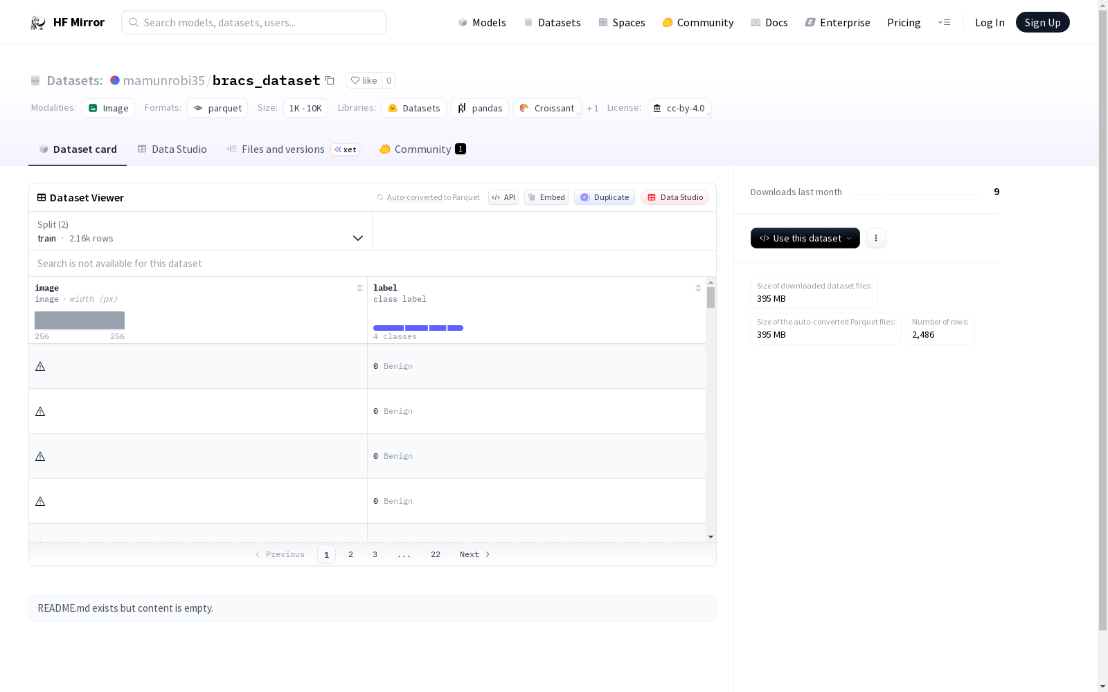Go to page 3 of the viewer

coord(375,554)
